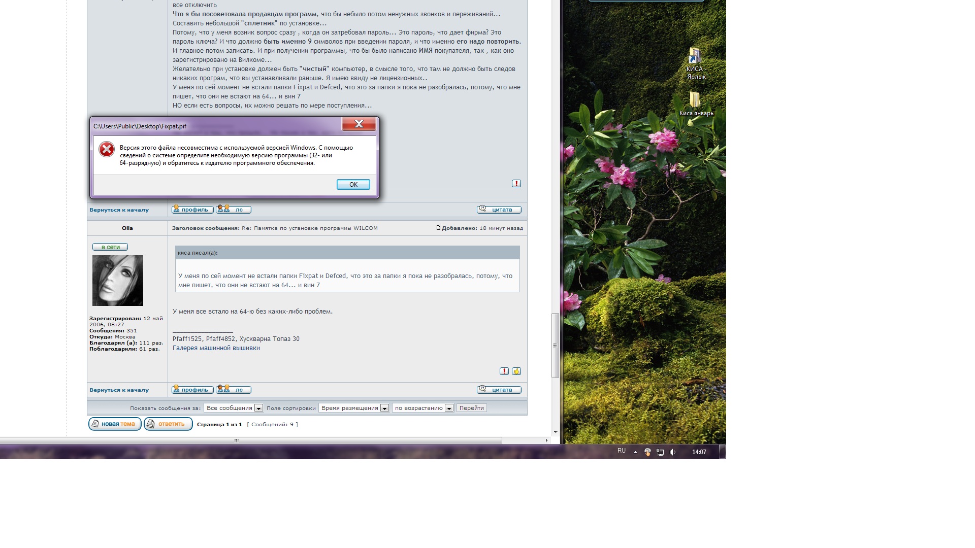Open 'Галерея машинной вышивки' link
975x548 pixels.
[216, 348]
